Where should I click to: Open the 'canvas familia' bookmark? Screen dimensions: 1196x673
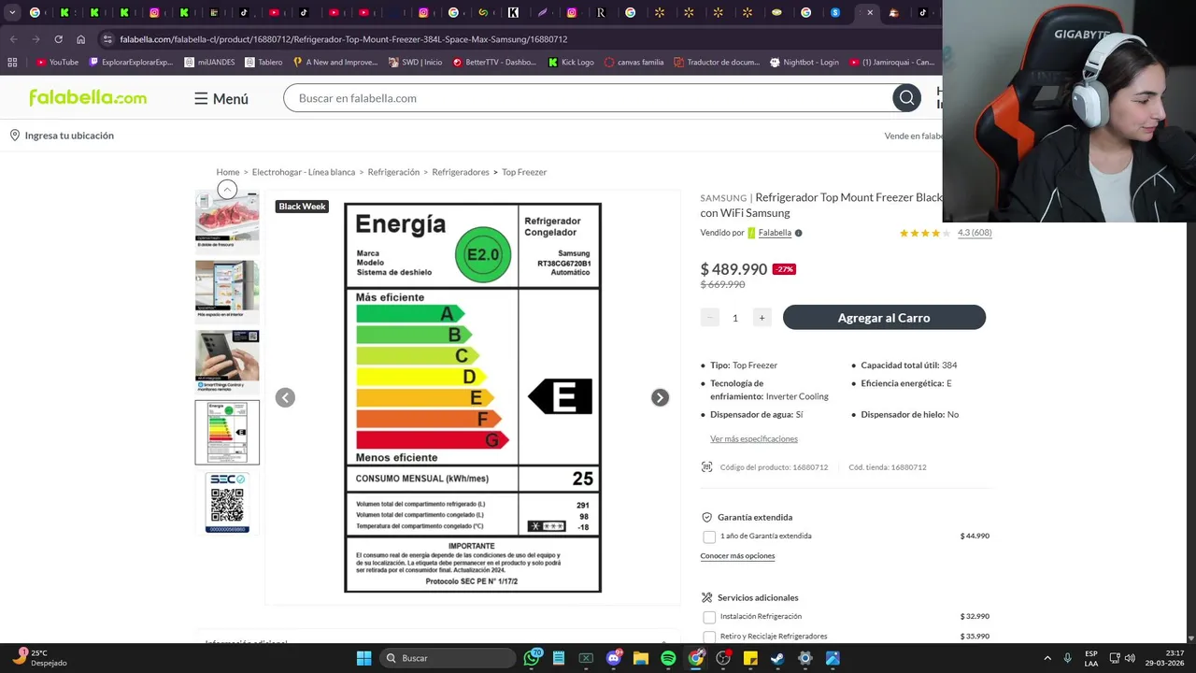(634, 63)
